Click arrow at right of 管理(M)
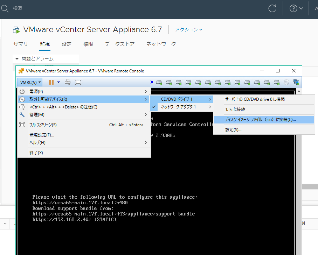318x255 pixels. click(146, 115)
